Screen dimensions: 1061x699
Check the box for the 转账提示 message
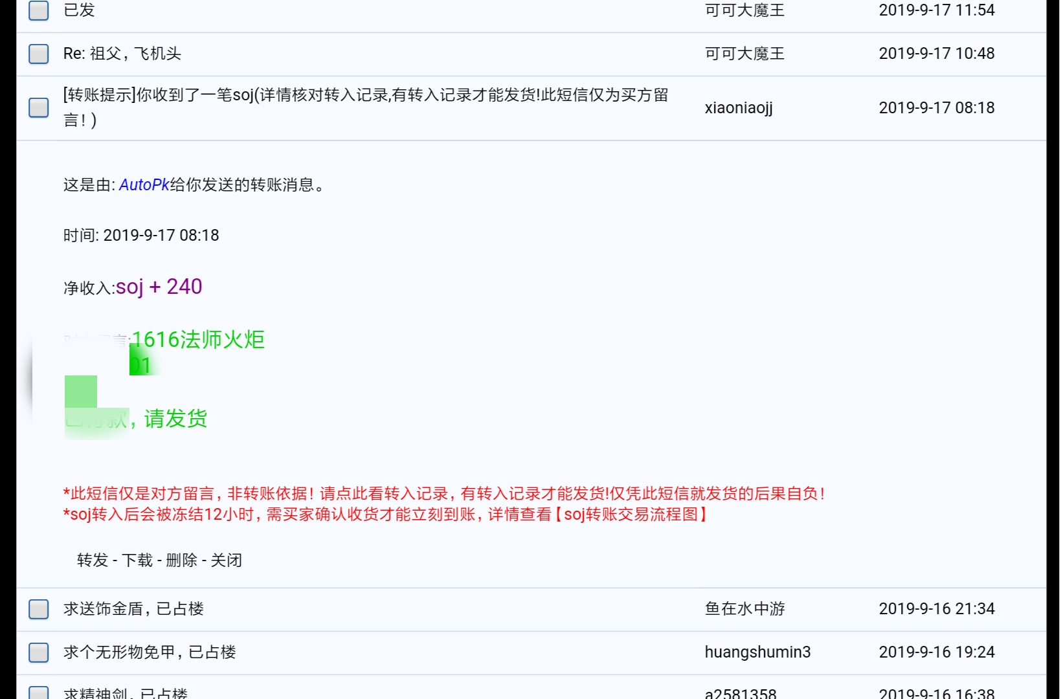coord(39,107)
